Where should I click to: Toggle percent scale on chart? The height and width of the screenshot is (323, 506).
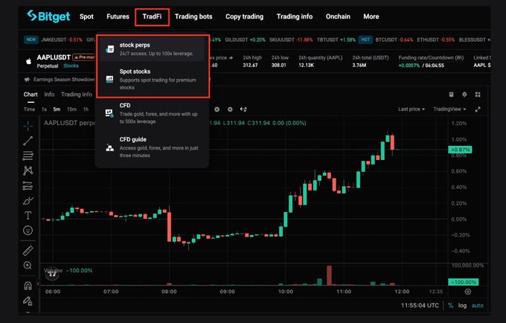click(x=450, y=305)
